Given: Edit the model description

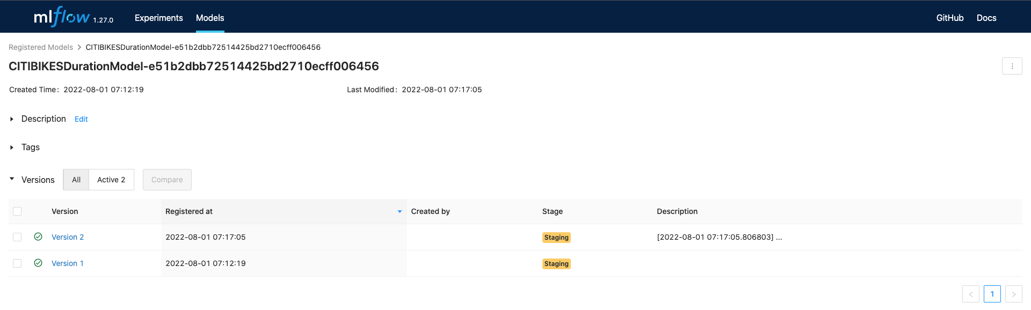Looking at the screenshot, I should [x=81, y=119].
